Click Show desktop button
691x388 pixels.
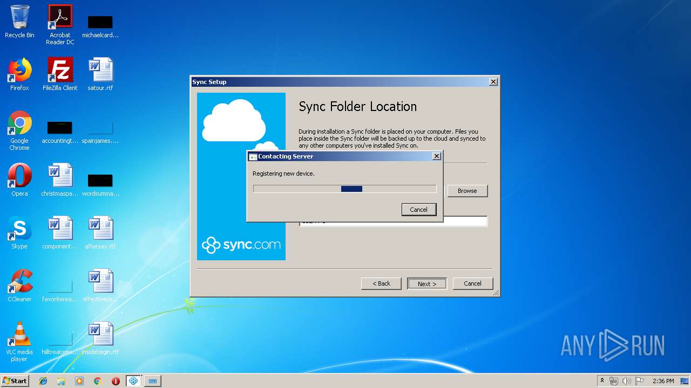pos(686,381)
